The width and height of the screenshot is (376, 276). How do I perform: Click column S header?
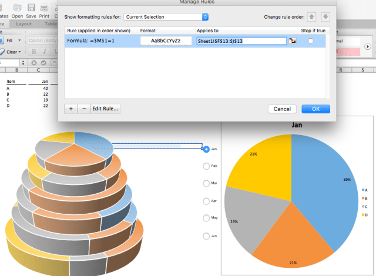(362, 70)
